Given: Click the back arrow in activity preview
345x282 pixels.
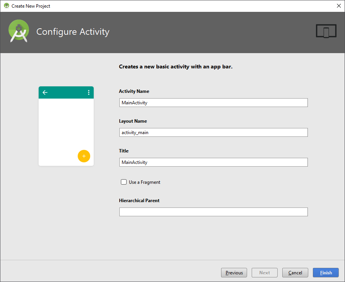Looking at the screenshot, I should [x=45, y=92].
